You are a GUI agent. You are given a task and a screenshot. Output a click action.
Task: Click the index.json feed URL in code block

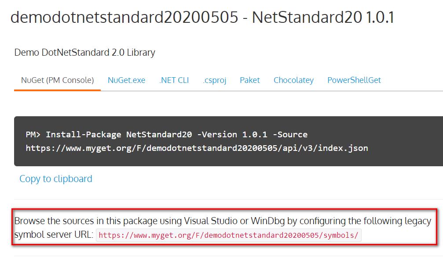(x=197, y=148)
